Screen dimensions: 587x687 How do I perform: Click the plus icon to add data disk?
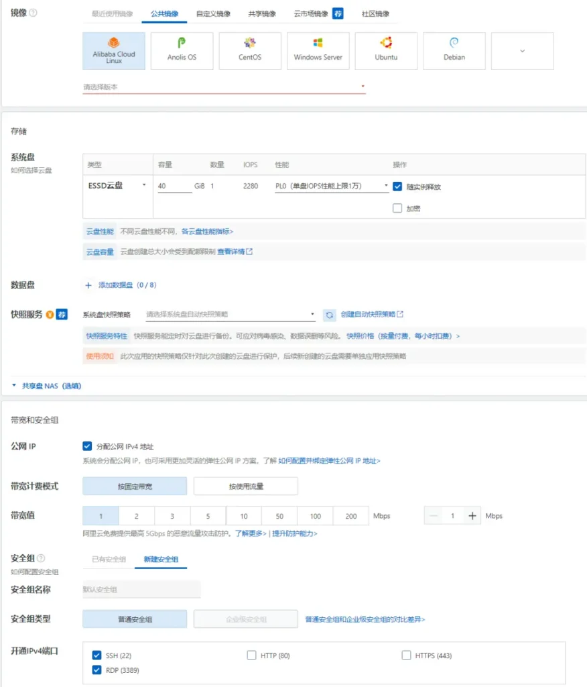[x=88, y=285]
